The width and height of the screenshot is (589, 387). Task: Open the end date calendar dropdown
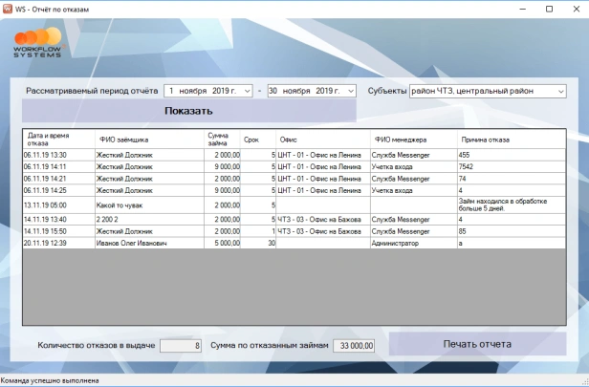[349, 91]
